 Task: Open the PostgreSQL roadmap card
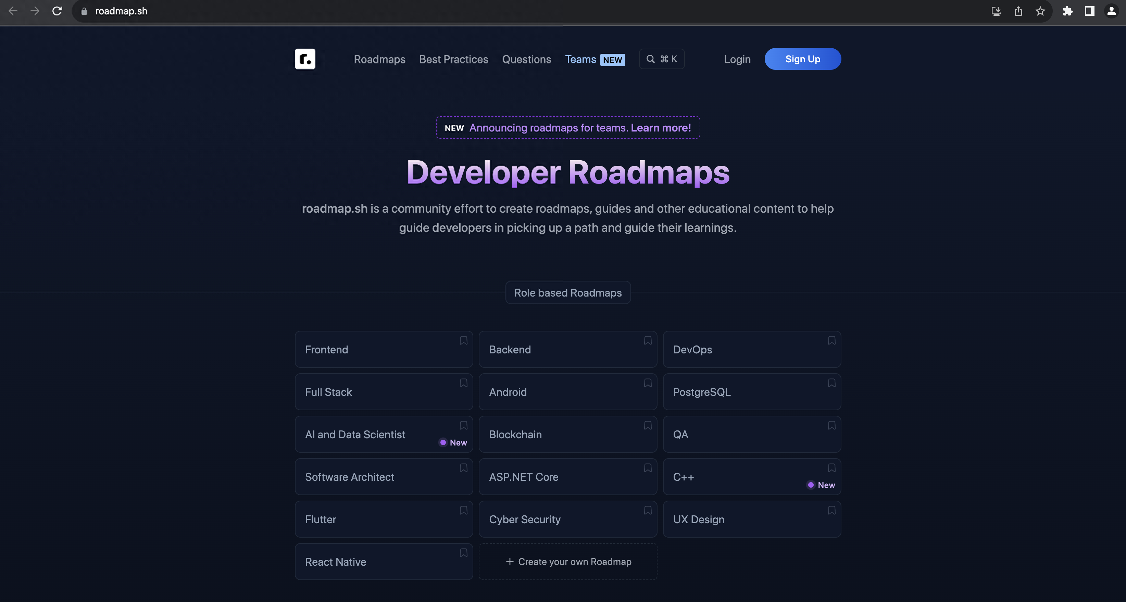click(752, 392)
